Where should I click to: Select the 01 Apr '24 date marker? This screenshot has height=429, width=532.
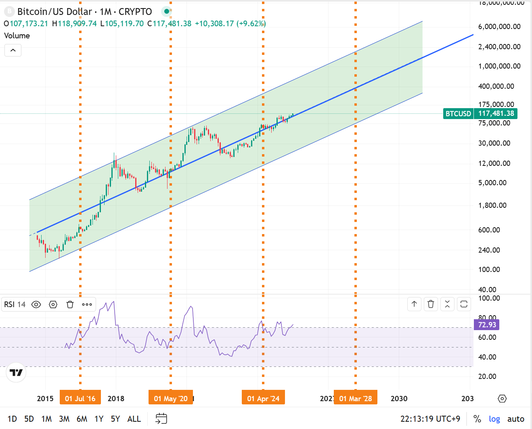point(263,398)
